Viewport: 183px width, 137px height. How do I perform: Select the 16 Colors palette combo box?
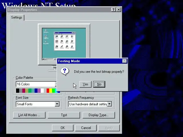point(36,84)
